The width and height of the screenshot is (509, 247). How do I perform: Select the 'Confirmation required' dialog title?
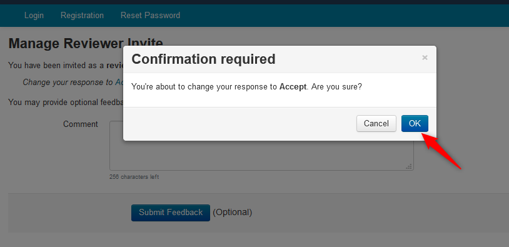(203, 59)
